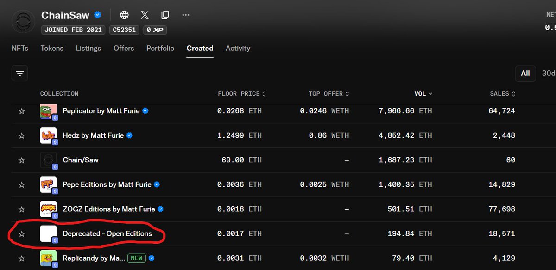This screenshot has width=556, height=270.
Task: Click the JOINED FEB 2021 badge
Action: [x=74, y=30]
